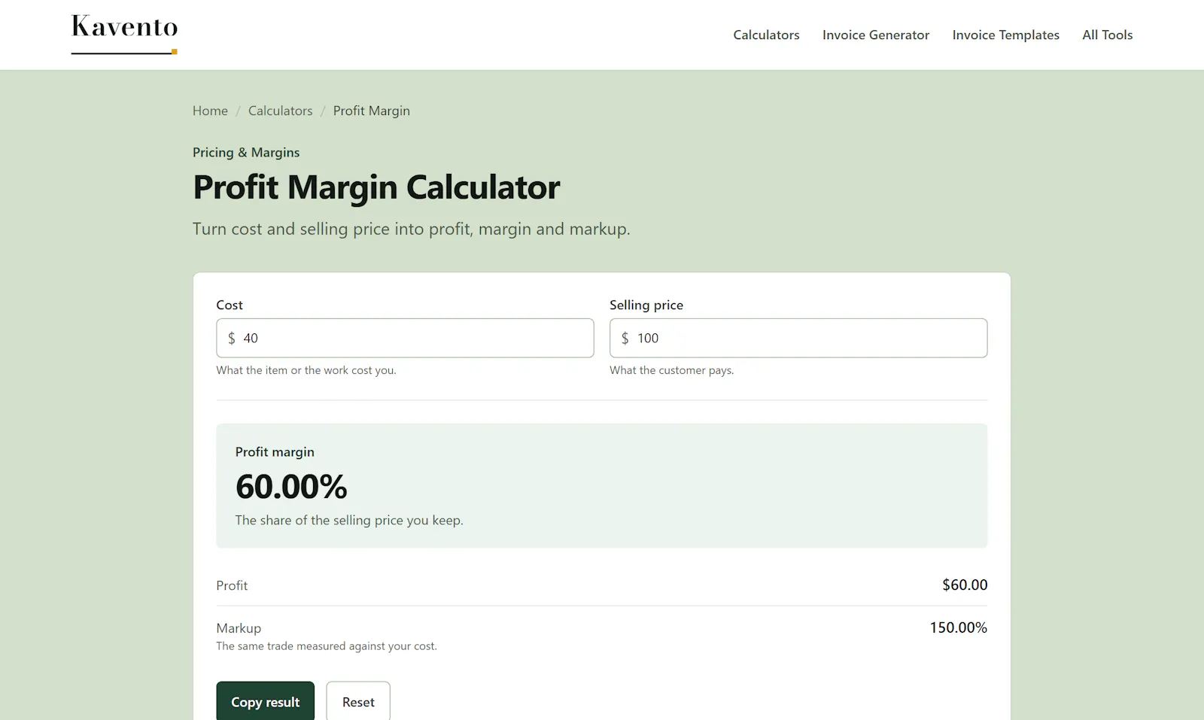Select the 60.00% profit margin result
The height and width of the screenshot is (720, 1204).
tap(291, 487)
